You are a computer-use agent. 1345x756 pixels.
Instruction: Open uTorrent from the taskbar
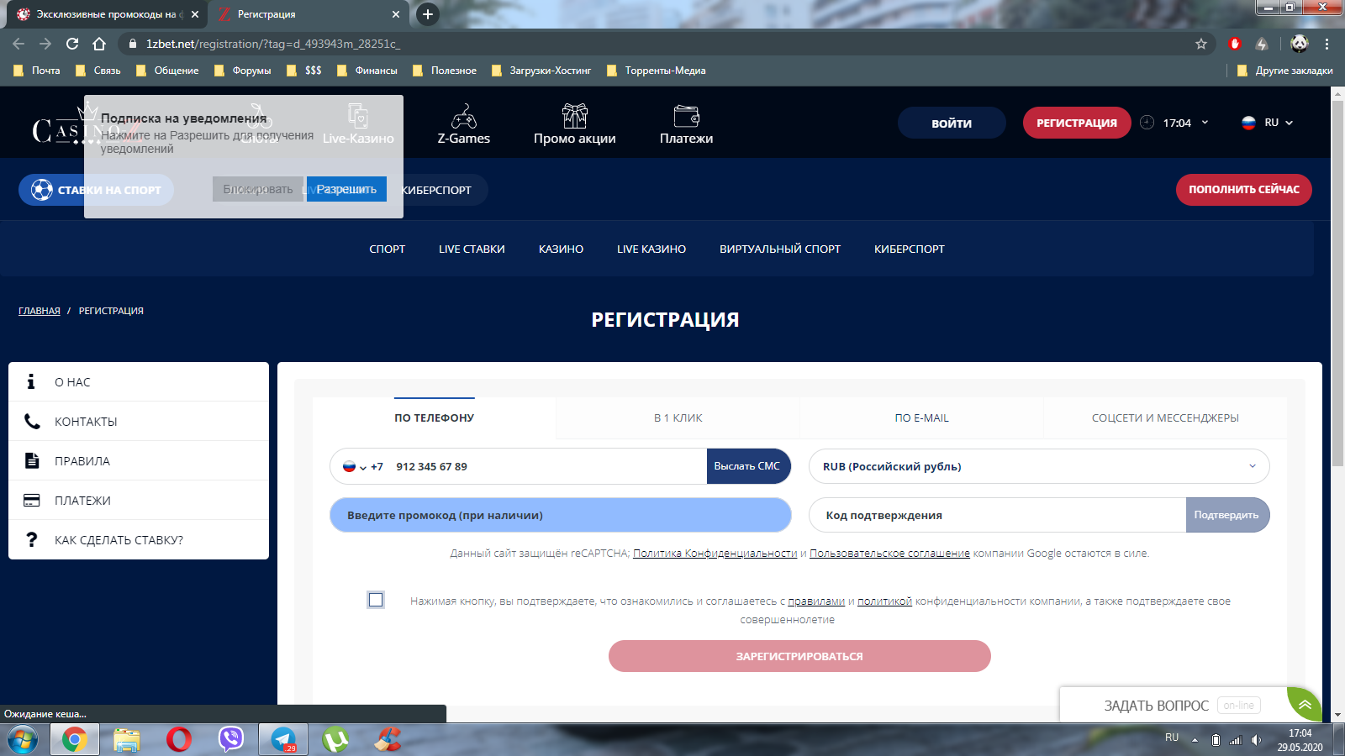point(335,740)
